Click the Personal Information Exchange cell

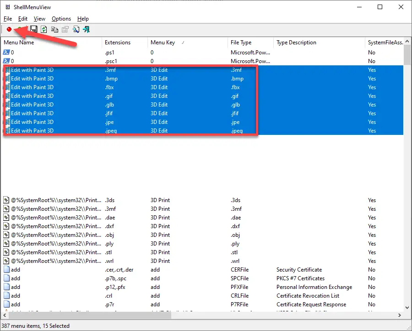(x=314, y=287)
